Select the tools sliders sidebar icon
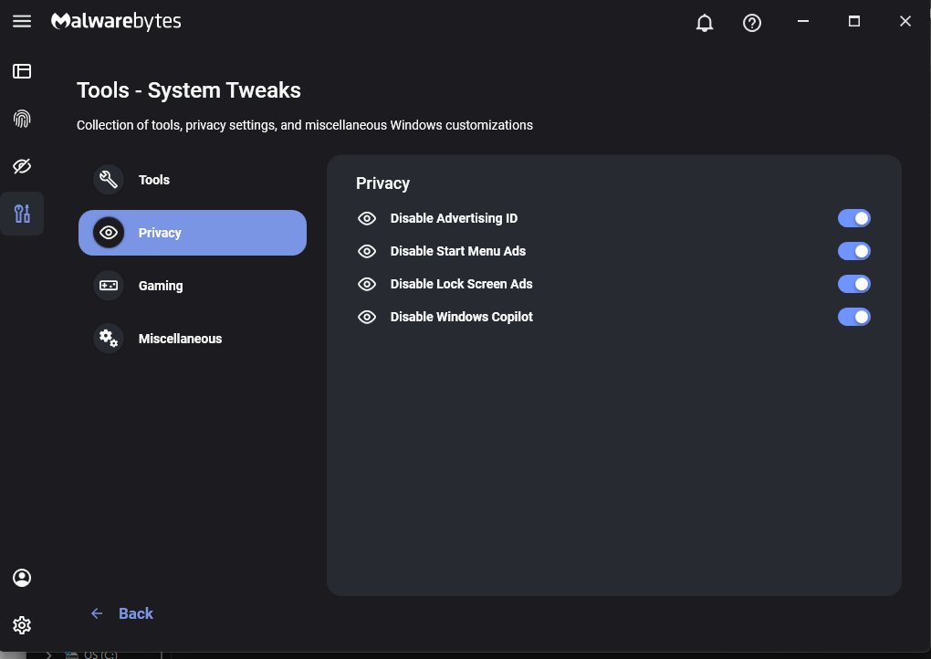This screenshot has width=931, height=659. [x=22, y=214]
